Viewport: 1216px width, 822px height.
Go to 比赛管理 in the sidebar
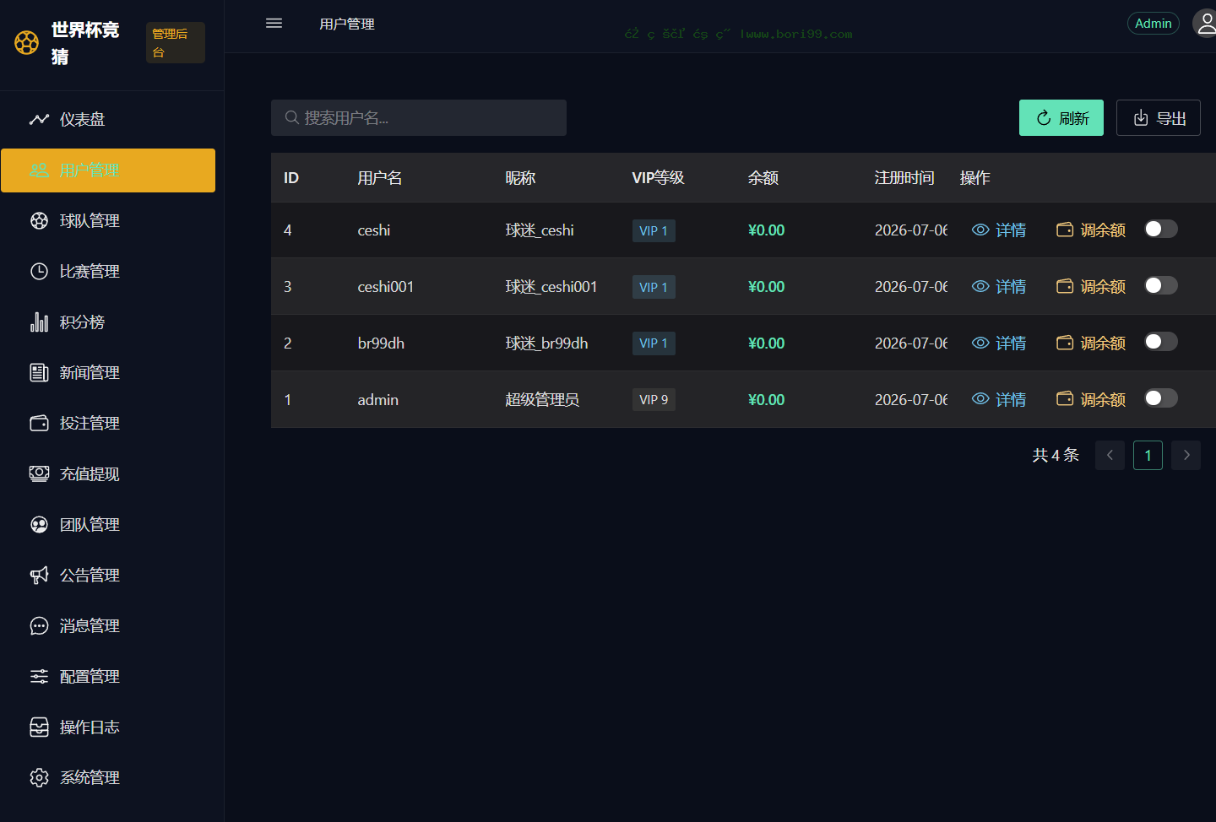point(108,272)
